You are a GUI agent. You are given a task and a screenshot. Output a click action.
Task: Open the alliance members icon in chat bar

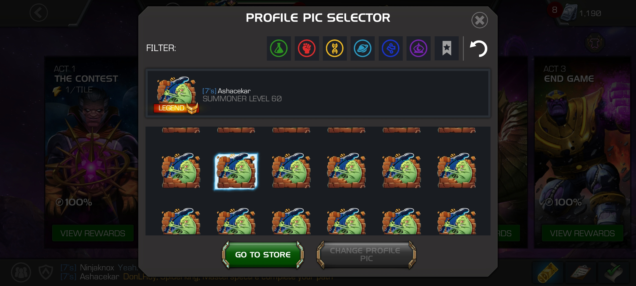(x=21, y=272)
